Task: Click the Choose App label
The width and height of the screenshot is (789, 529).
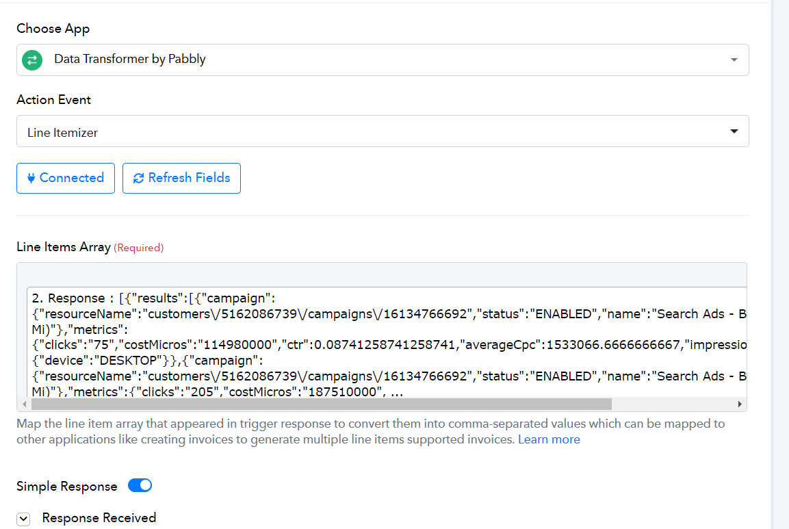Action: tap(53, 29)
